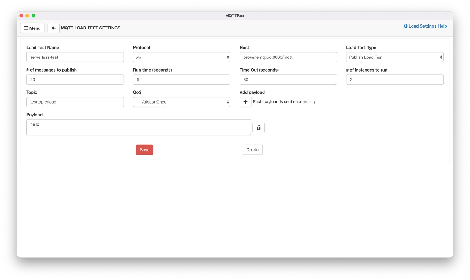470x280 pixels.
Task: Add a new payload with the plus icon
Action: coord(245,101)
